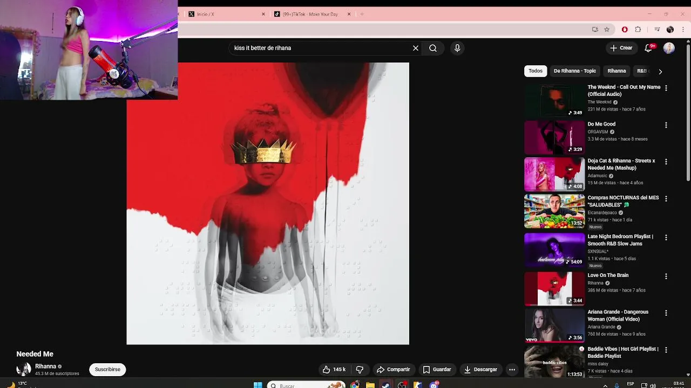
Task: Open Ariana Grande Dangerous Woman video
Action: 554,325
